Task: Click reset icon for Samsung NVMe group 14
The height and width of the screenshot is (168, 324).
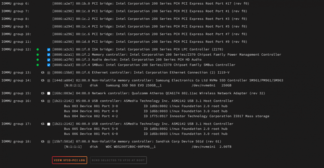Action: coord(43,80)
